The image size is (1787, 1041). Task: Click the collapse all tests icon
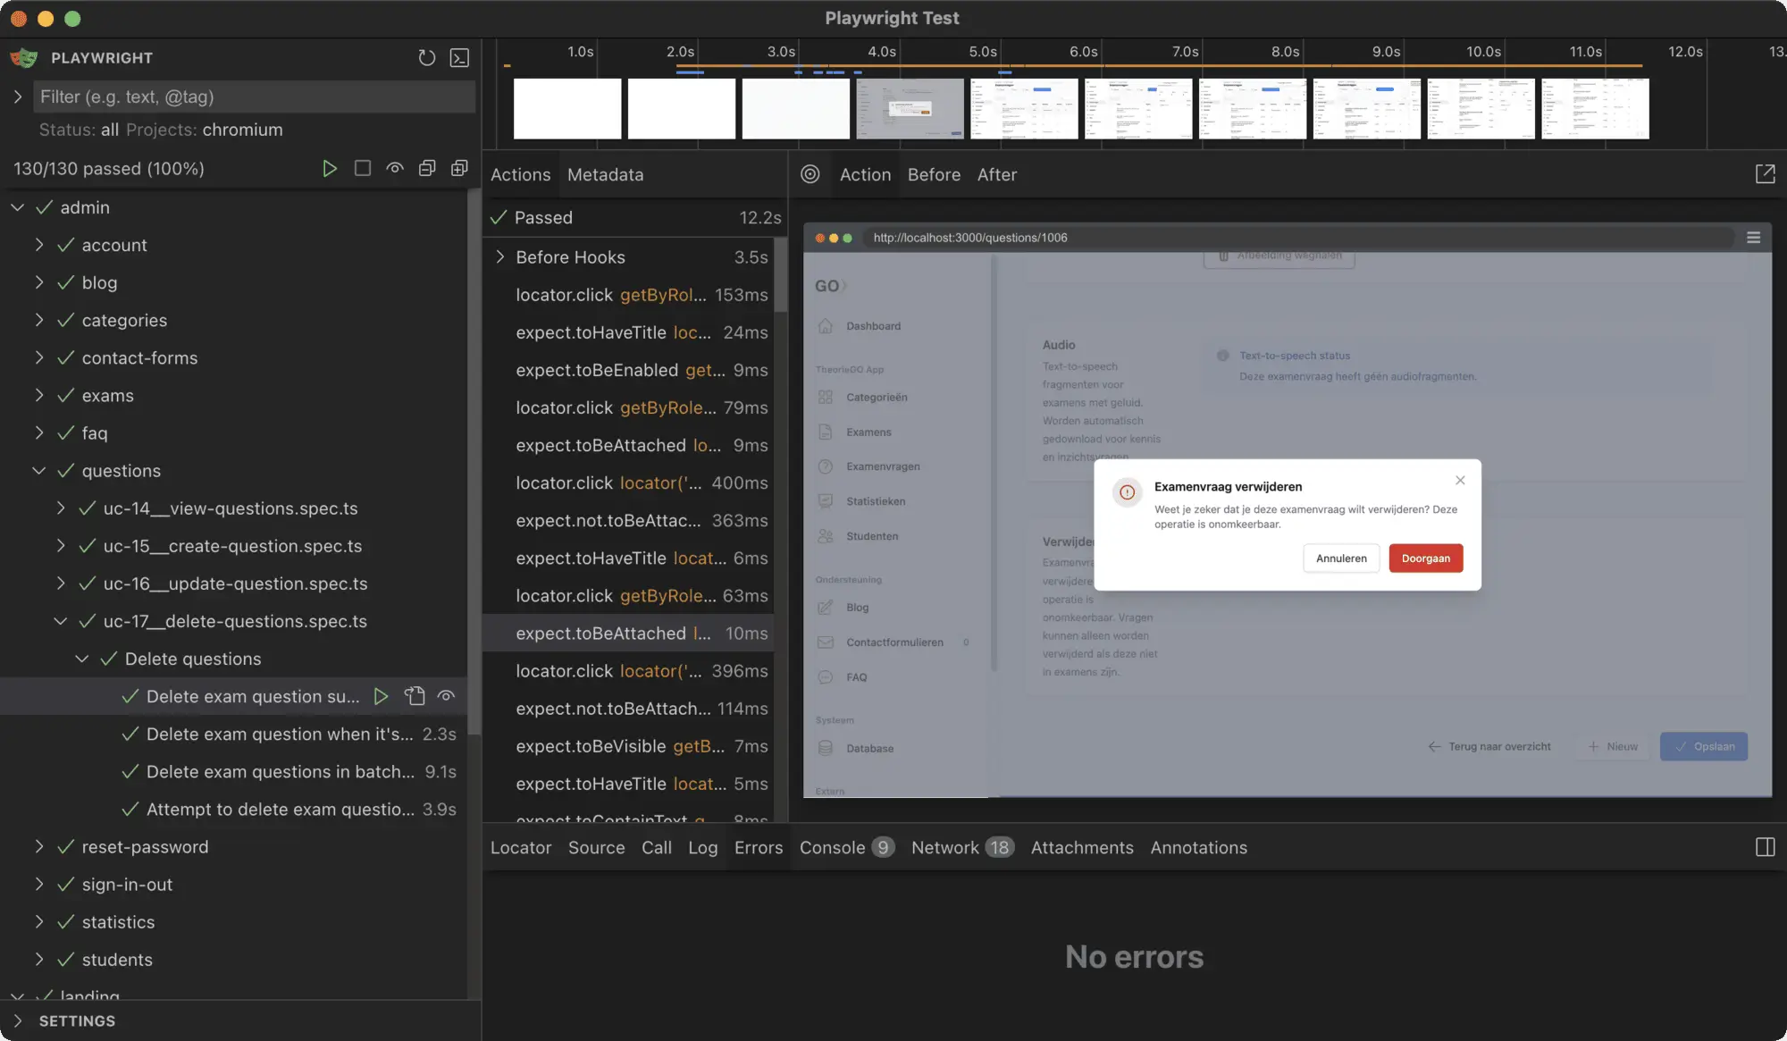[x=427, y=168]
